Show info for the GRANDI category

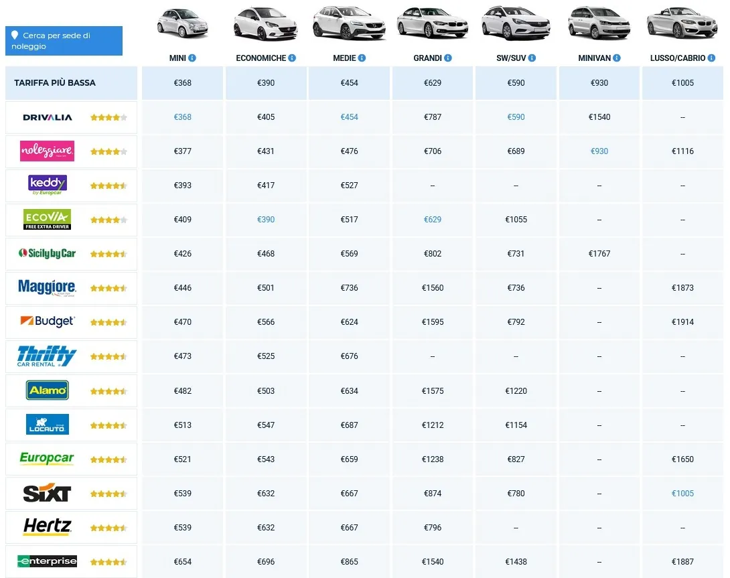coord(448,58)
